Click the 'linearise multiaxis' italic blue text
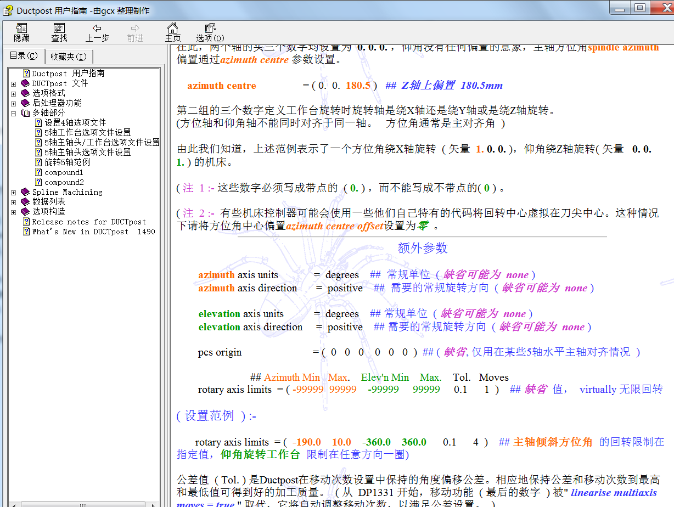The height and width of the screenshot is (507, 674). pyautogui.click(x=614, y=492)
